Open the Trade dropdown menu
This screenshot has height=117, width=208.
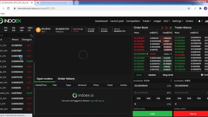pyautogui.click(x=147, y=21)
